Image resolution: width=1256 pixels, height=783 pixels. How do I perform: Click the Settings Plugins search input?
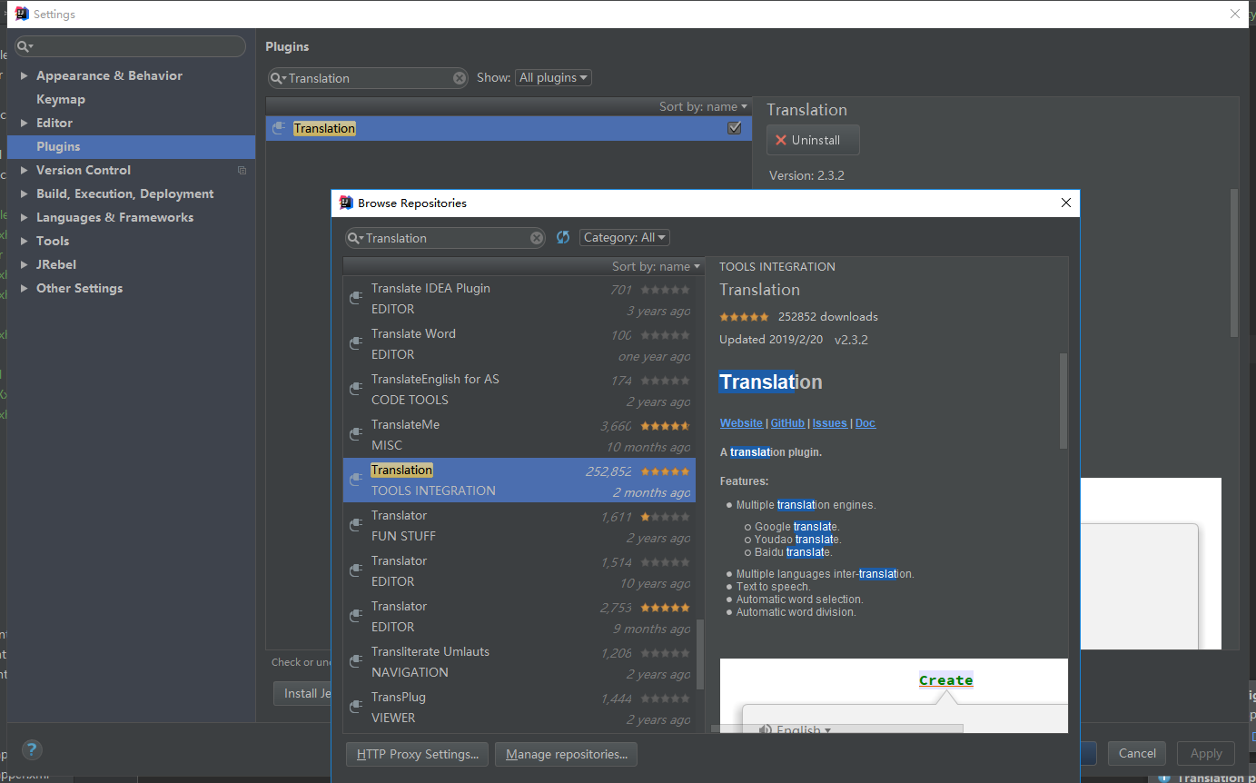(x=368, y=78)
